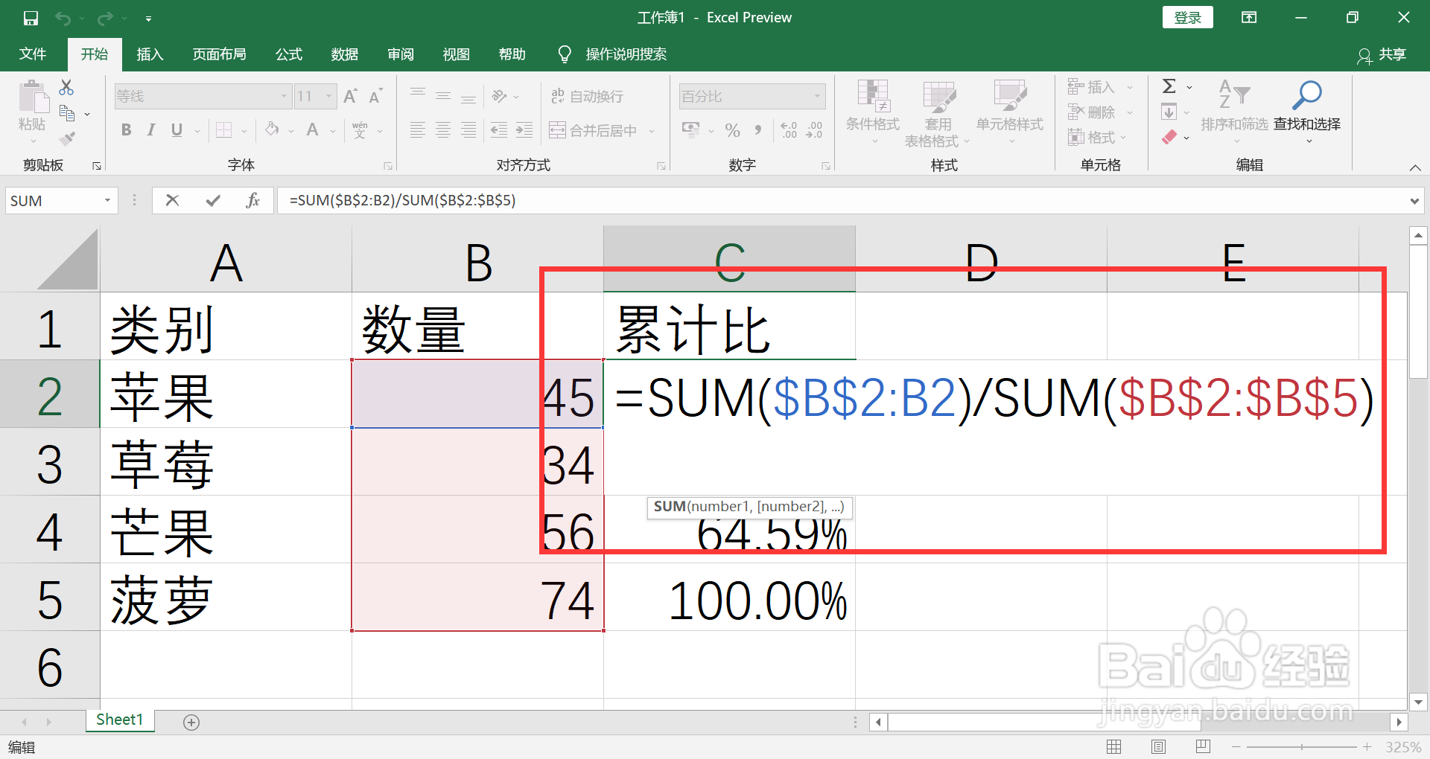Open number format dropdown (百分比)
The height and width of the screenshot is (759, 1430).
coord(817,96)
